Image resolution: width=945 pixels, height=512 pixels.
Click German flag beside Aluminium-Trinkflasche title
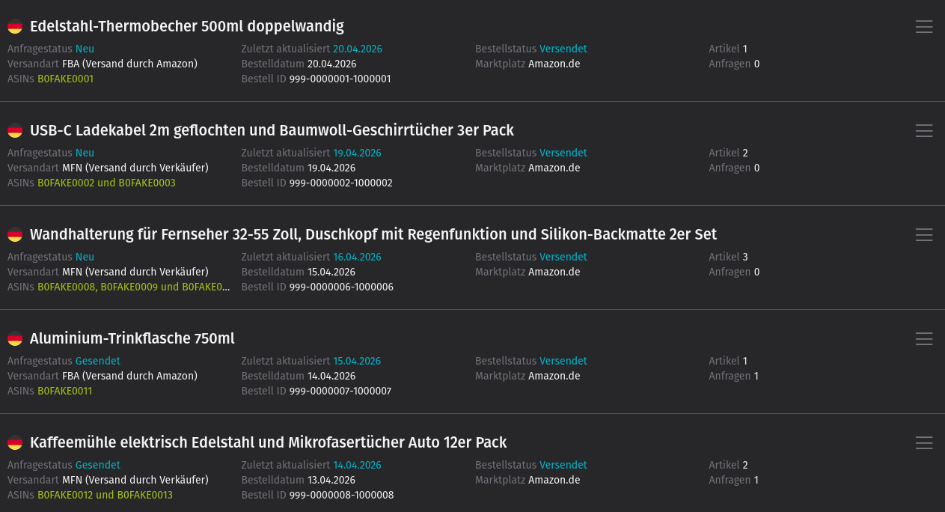(x=15, y=339)
